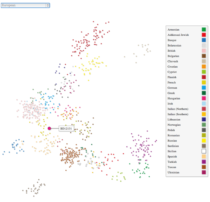Image resolution: width=210 pixels, height=202 pixels.
Task: Open the European population dropdown
Action: (25, 5)
